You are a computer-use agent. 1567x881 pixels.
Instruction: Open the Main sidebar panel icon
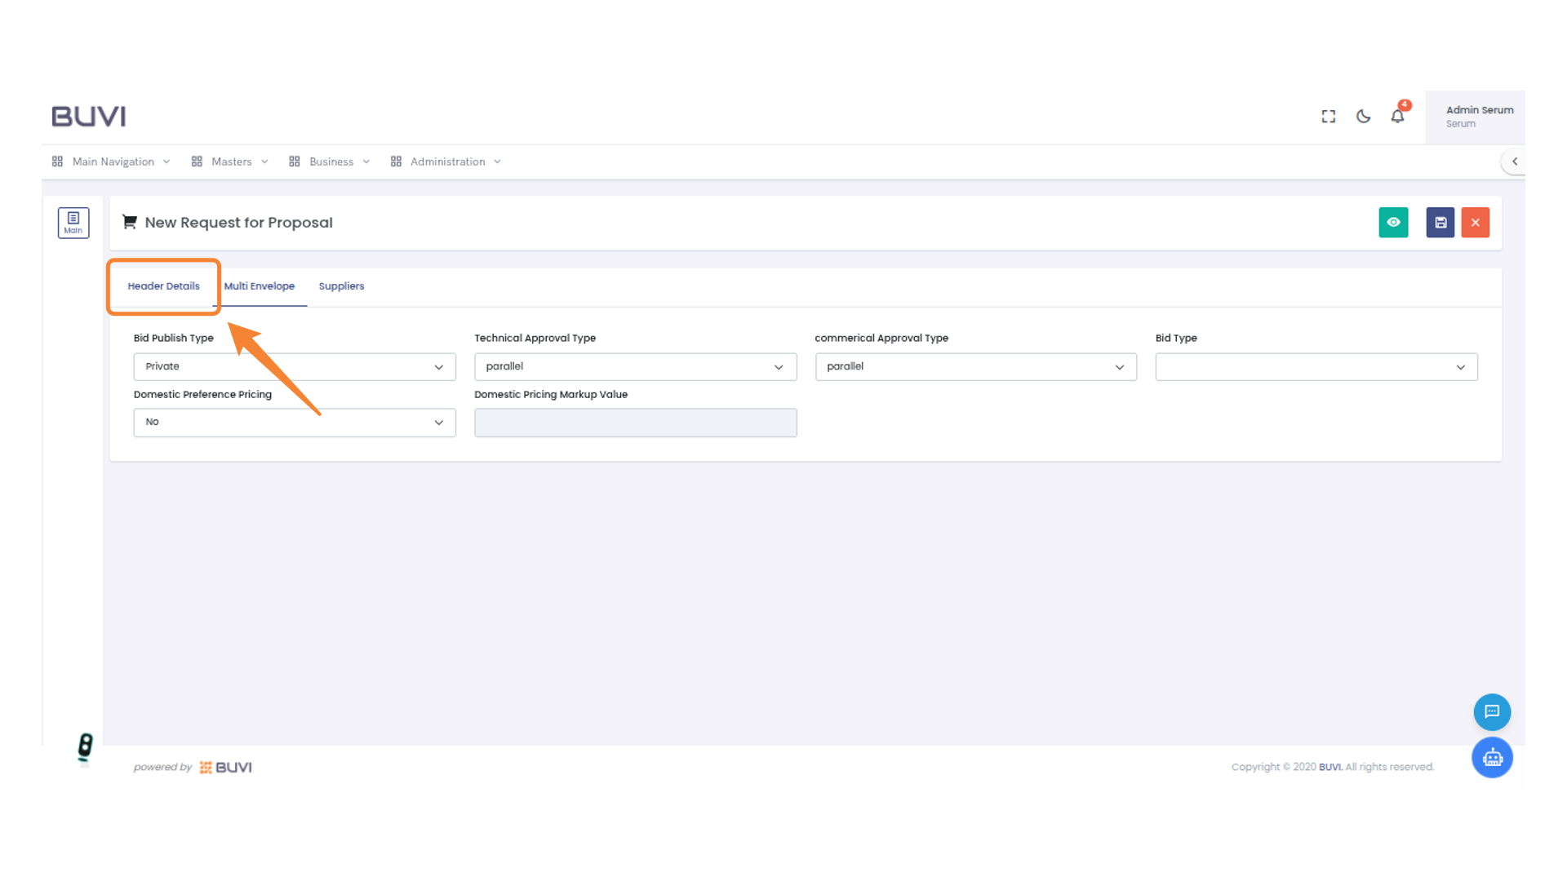pyautogui.click(x=73, y=222)
